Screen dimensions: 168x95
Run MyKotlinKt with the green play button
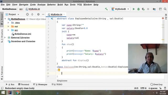[134, 9]
